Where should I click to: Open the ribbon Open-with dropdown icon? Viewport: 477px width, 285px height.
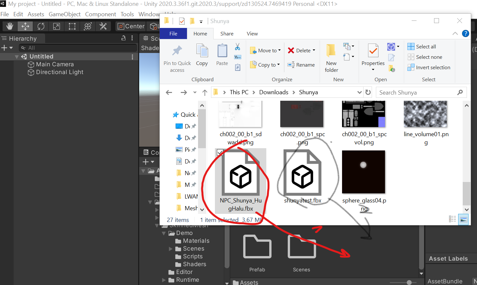pyautogui.click(x=393, y=46)
